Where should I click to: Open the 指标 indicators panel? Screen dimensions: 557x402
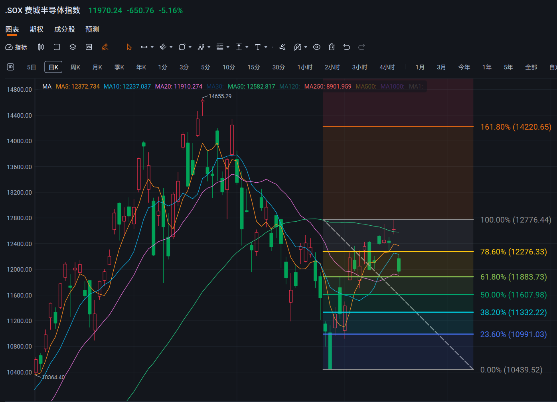[16, 47]
